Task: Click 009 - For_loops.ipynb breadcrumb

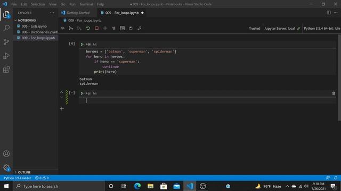Action: pos(85,20)
